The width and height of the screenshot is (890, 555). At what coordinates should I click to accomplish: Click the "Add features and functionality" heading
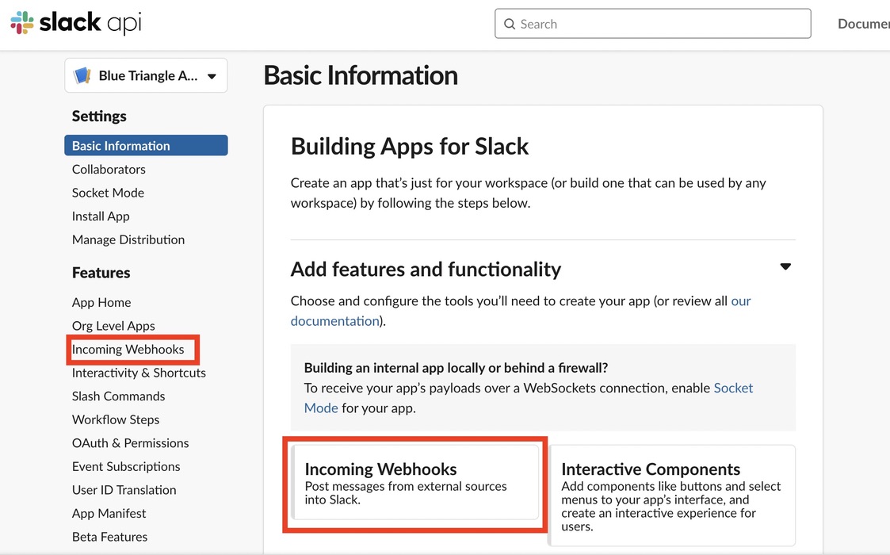(x=426, y=269)
